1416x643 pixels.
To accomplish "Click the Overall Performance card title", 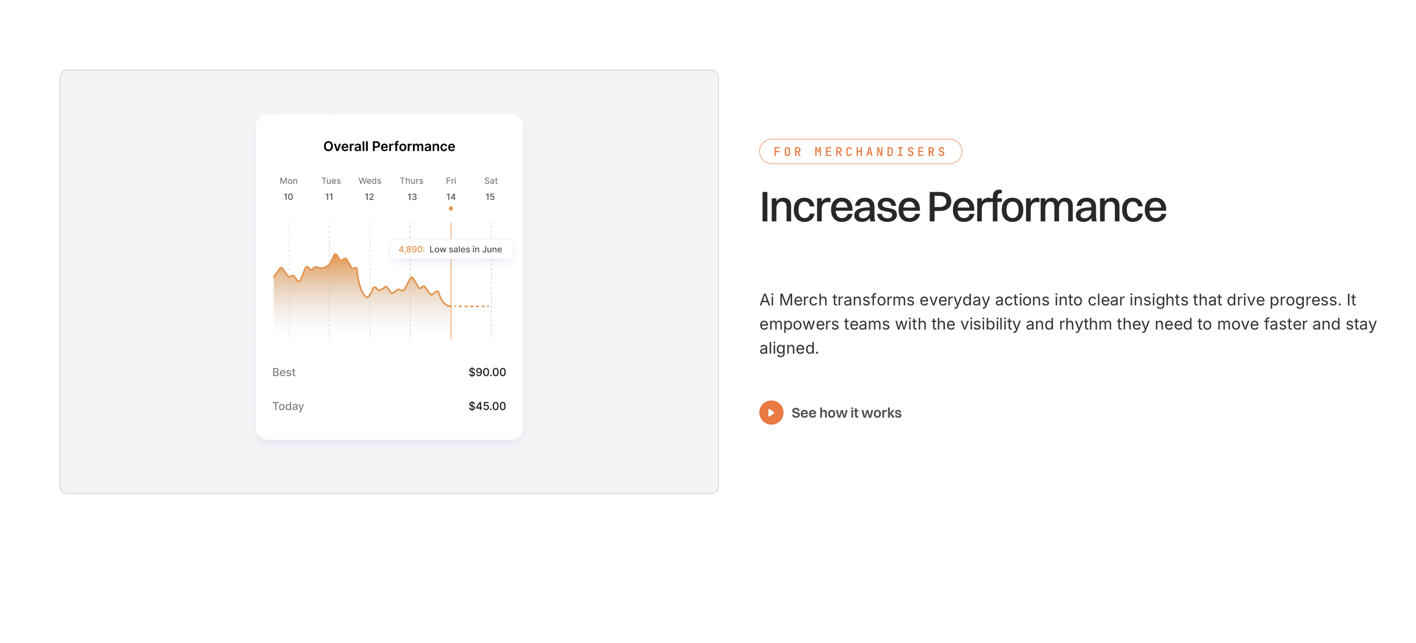I will click(x=389, y=146).
